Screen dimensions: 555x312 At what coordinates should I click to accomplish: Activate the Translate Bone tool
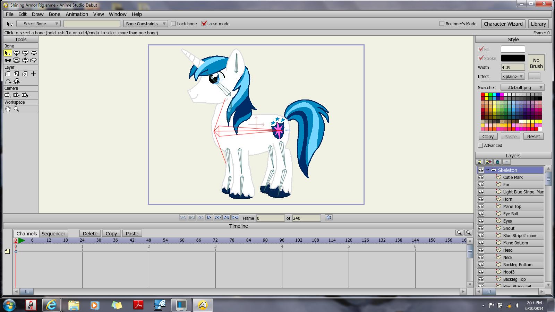tap(16, 53)
